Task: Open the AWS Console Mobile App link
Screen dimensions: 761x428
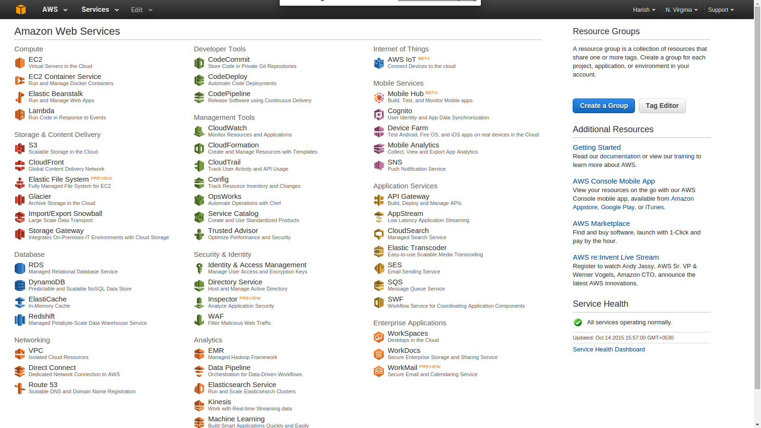Action: (x=614, y=181)
